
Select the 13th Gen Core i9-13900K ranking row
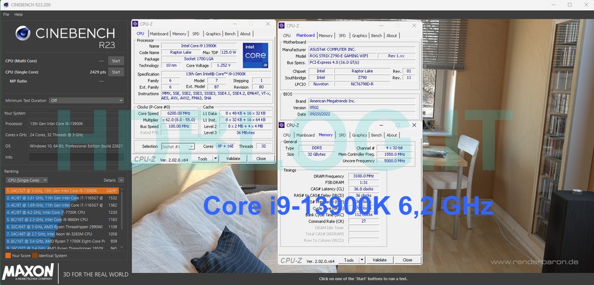click(62, 191)
